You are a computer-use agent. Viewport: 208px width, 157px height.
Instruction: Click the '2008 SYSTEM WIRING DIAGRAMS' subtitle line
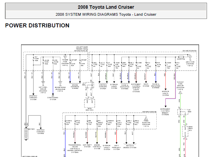point(106,14)
